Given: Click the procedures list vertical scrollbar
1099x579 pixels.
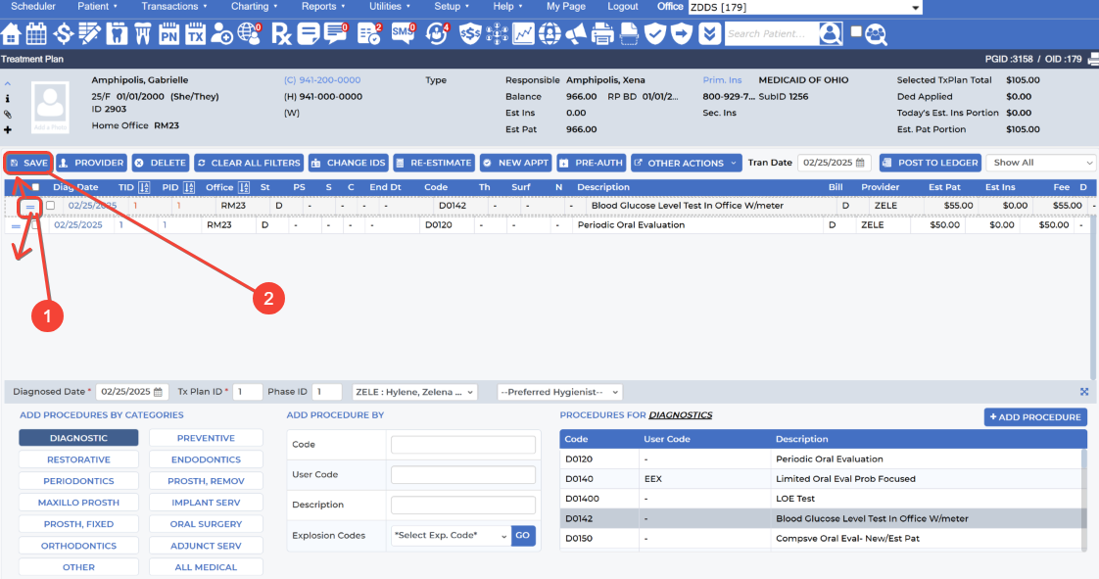Looking at the screenshot, I should pyautogui.click(x=1083, y=499).
